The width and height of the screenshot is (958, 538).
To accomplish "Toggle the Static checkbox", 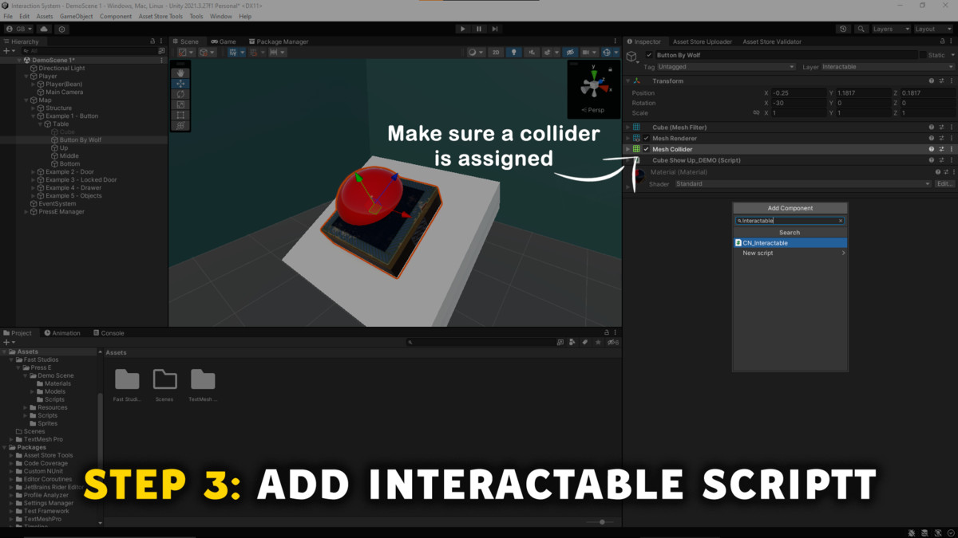I will pos(923,55).
